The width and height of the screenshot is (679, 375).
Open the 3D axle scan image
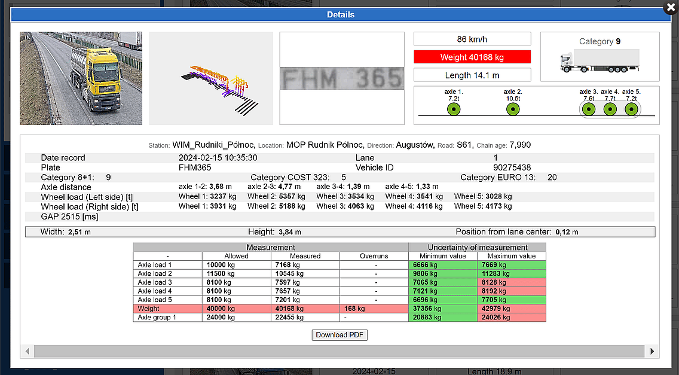[x=210, y=78]
